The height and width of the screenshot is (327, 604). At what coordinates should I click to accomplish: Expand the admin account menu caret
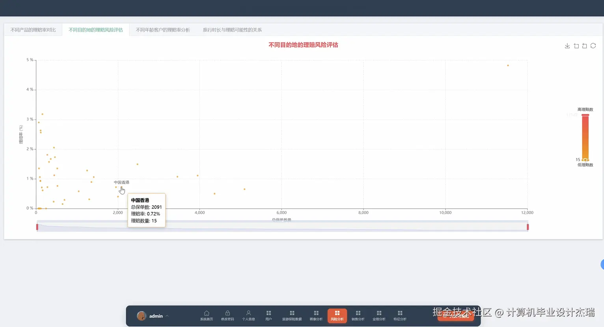167,316
